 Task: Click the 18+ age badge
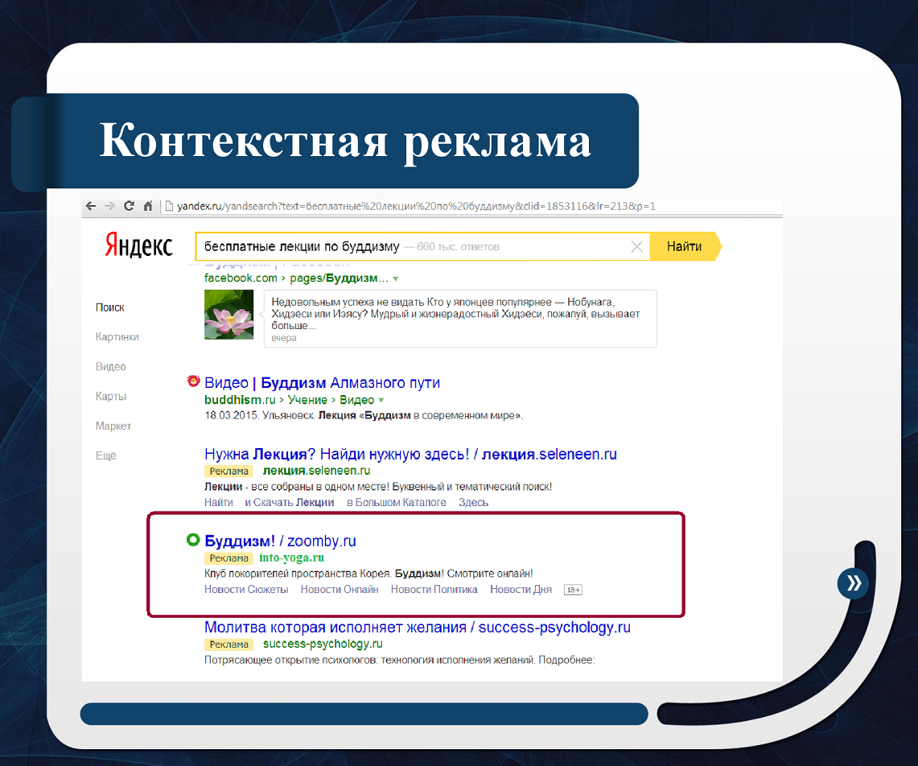573,590
